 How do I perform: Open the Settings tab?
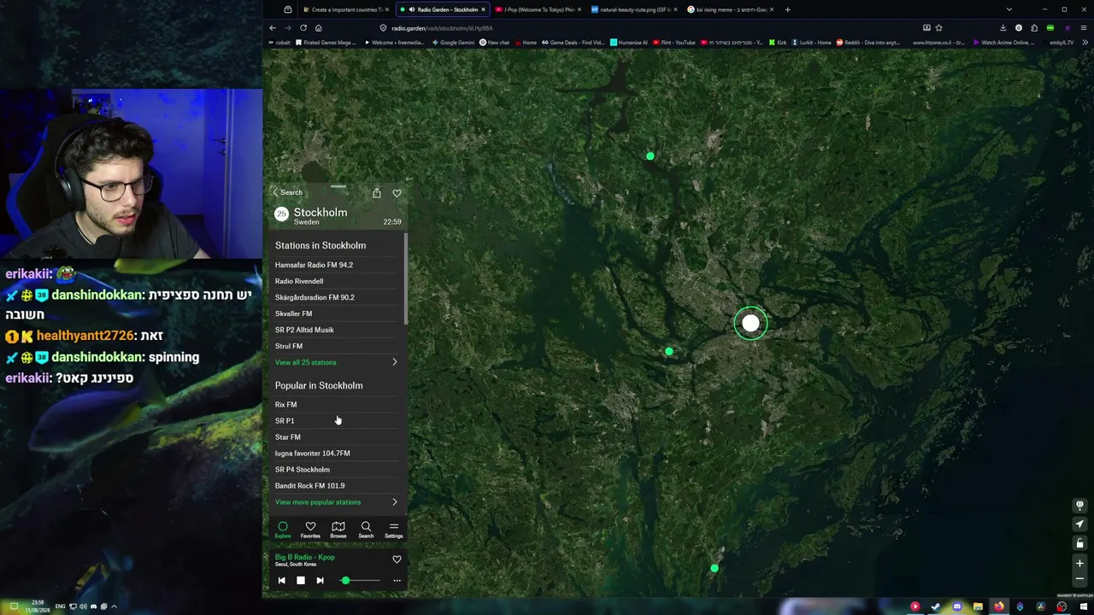(x=393, y=530)
